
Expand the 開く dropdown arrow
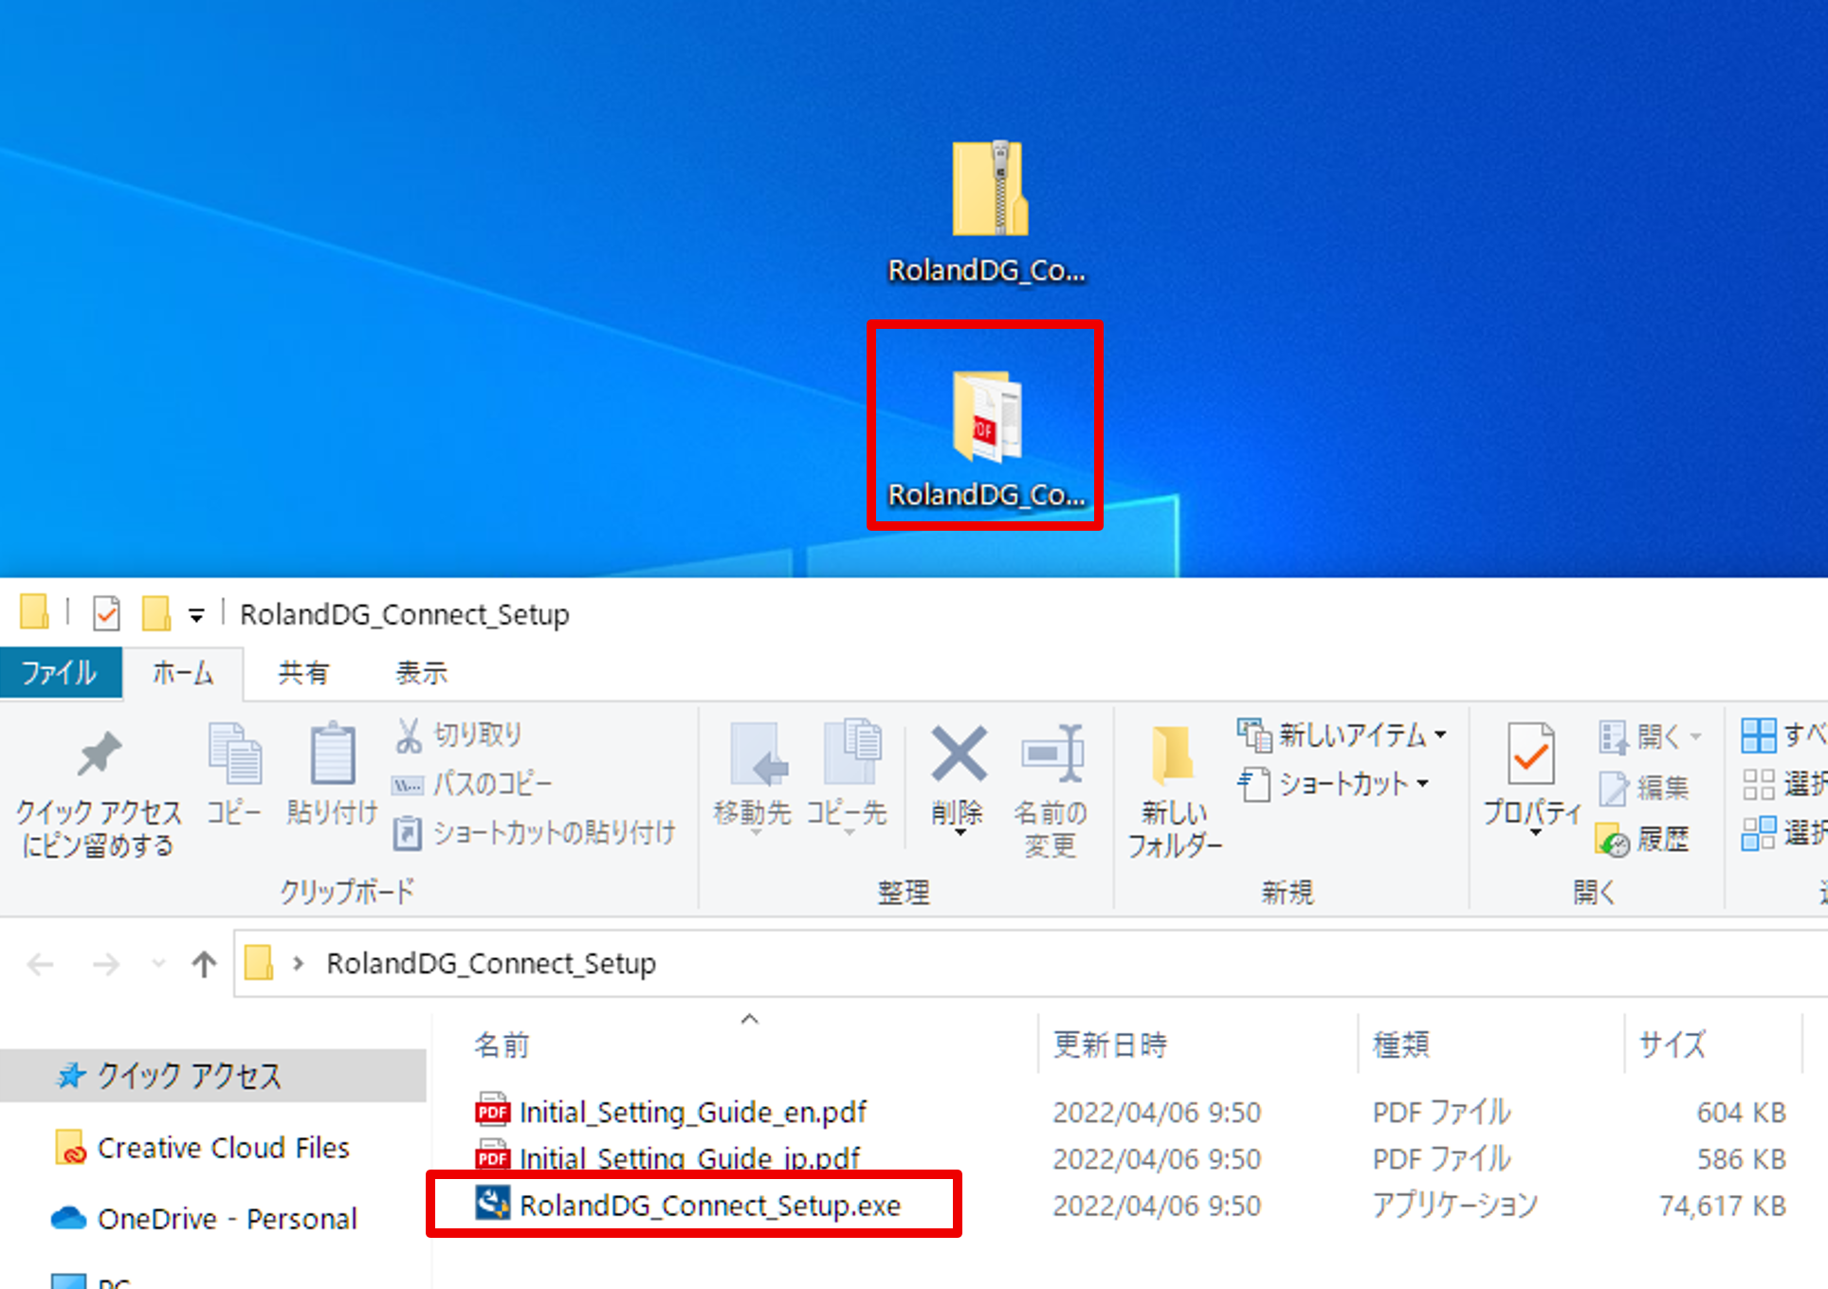pos(1696,736)
